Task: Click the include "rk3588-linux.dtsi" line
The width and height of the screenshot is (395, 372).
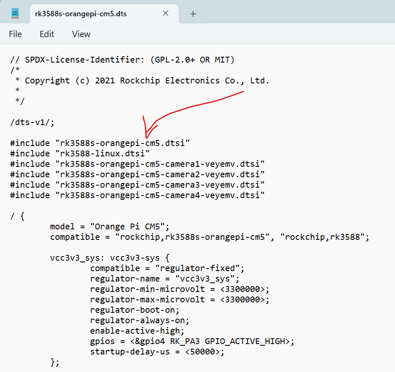Action: pos(80,153)
